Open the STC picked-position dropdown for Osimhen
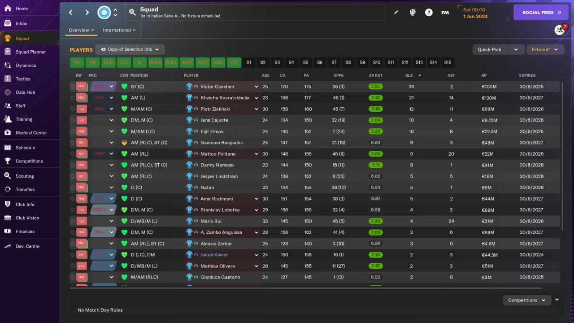Image resolution: width=574 pixels, height=323 pixels. [103, 87]
